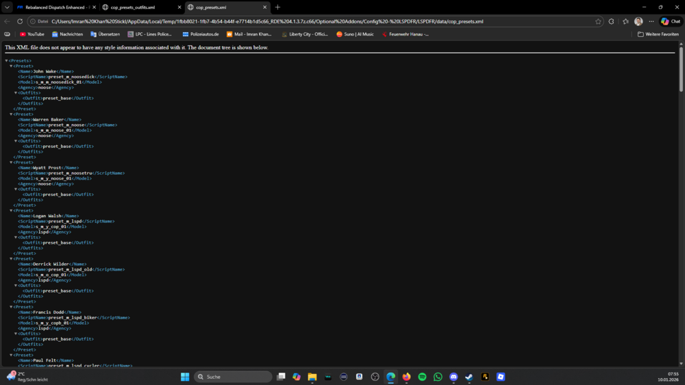
Task: Open a new browser tab
Action: [x=277, y=8]
